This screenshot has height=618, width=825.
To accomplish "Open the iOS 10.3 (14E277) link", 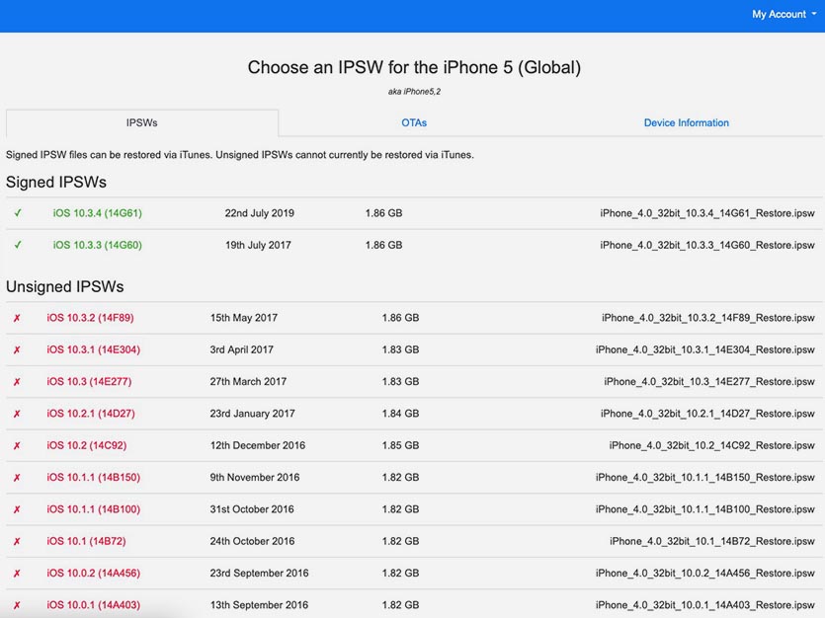I will click(89, 382).
